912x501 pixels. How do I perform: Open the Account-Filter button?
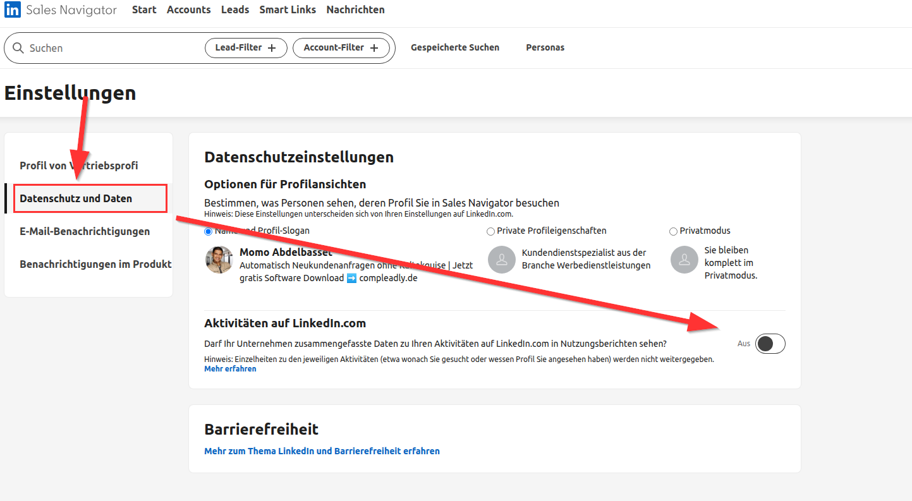(x=341, y=48)
